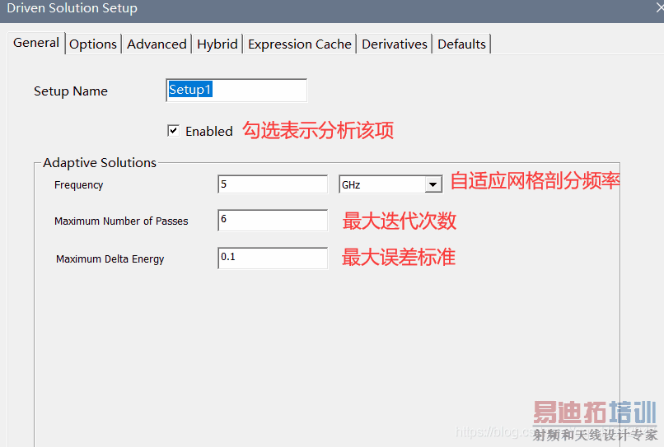
Task: Close the Driven Solution Setup dialog
Action: pos(660,7)
